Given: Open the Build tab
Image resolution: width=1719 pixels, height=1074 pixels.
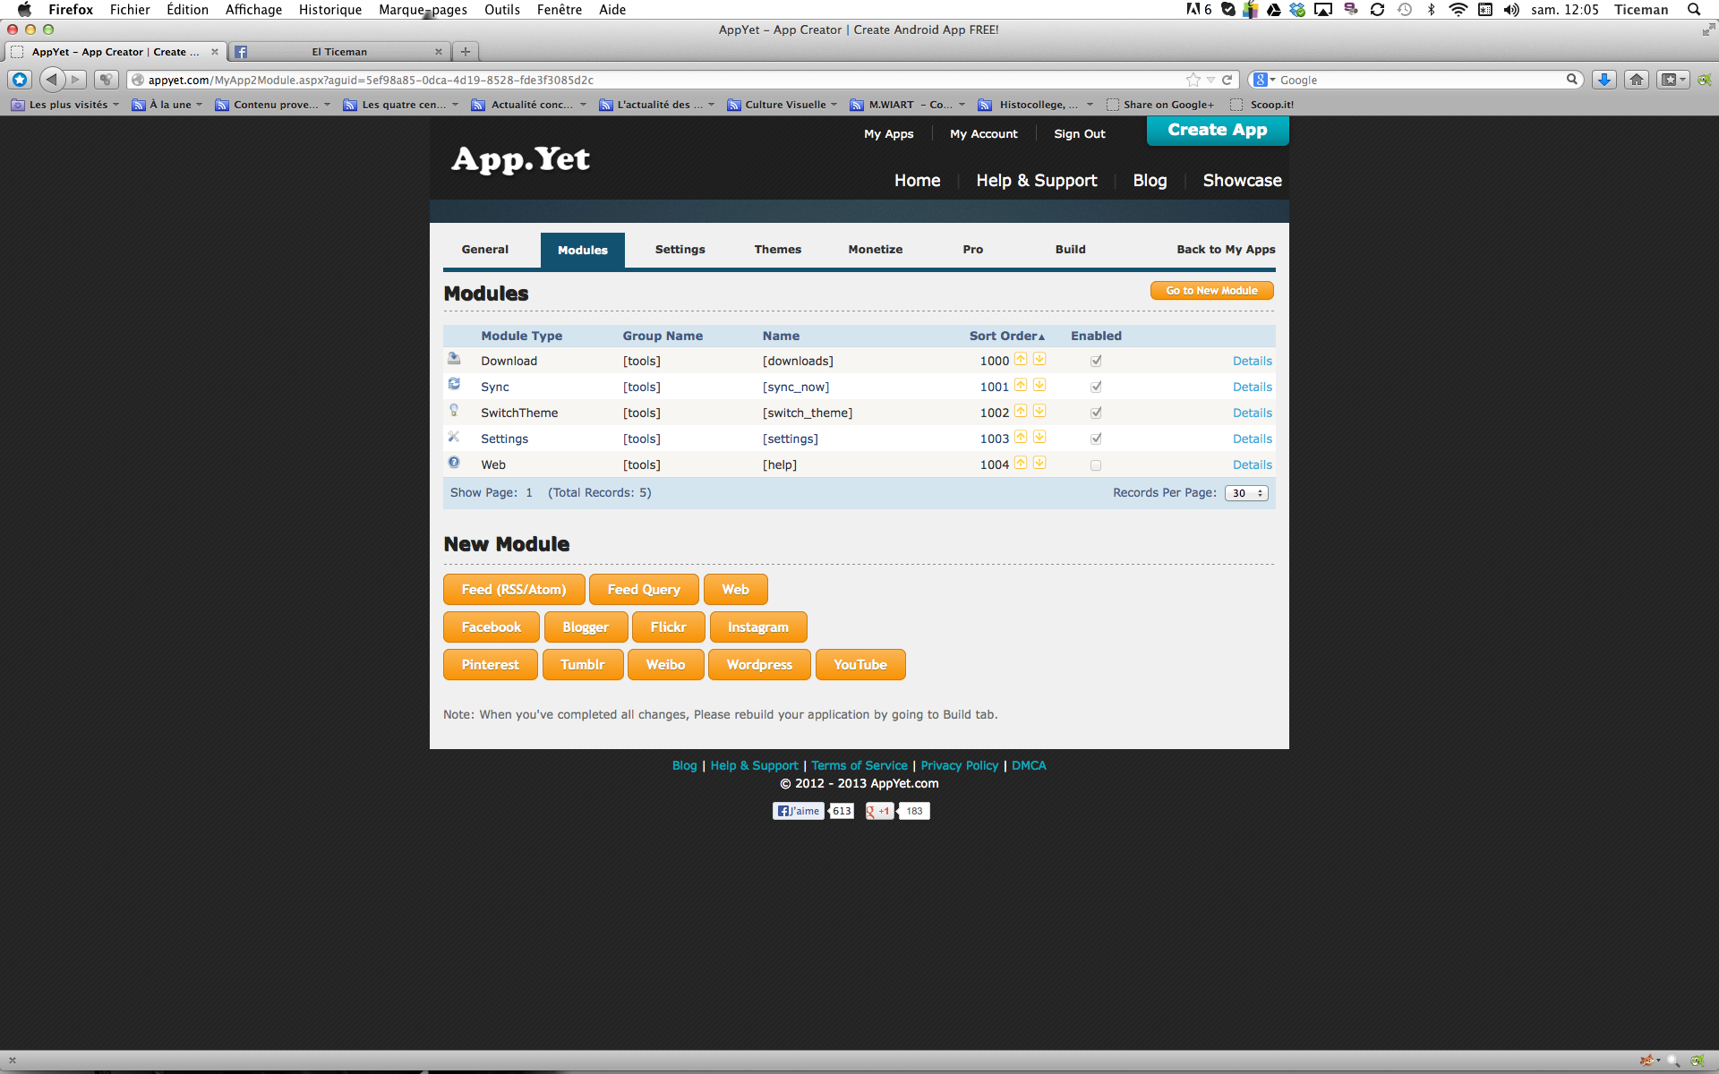Looking at the screenshot, I should coord(1071,250).
